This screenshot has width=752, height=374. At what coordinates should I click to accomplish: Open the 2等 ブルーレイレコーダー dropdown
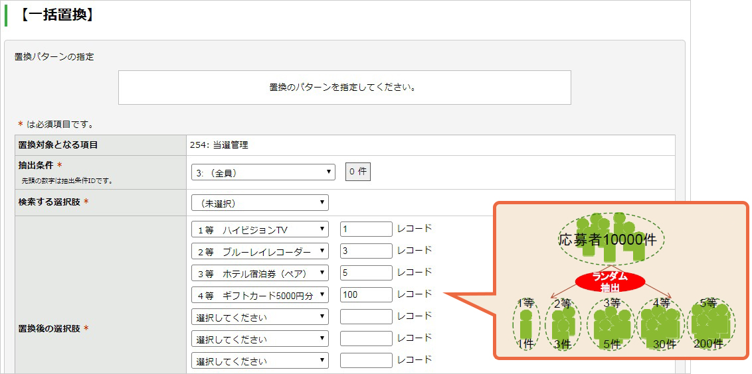tap(260, 251)
